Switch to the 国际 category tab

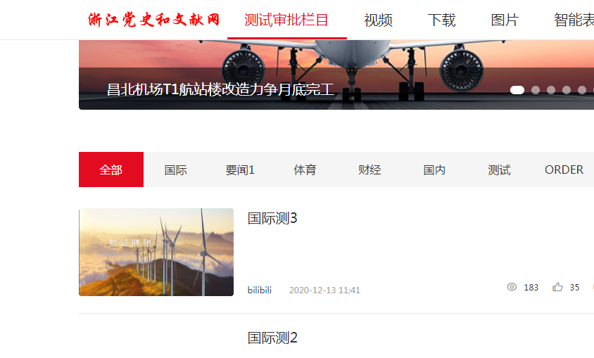point(176,170)
